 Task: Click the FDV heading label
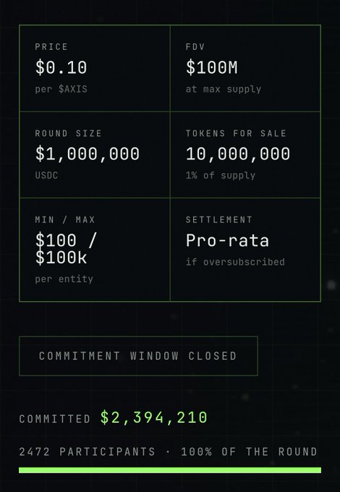(195, 47)
